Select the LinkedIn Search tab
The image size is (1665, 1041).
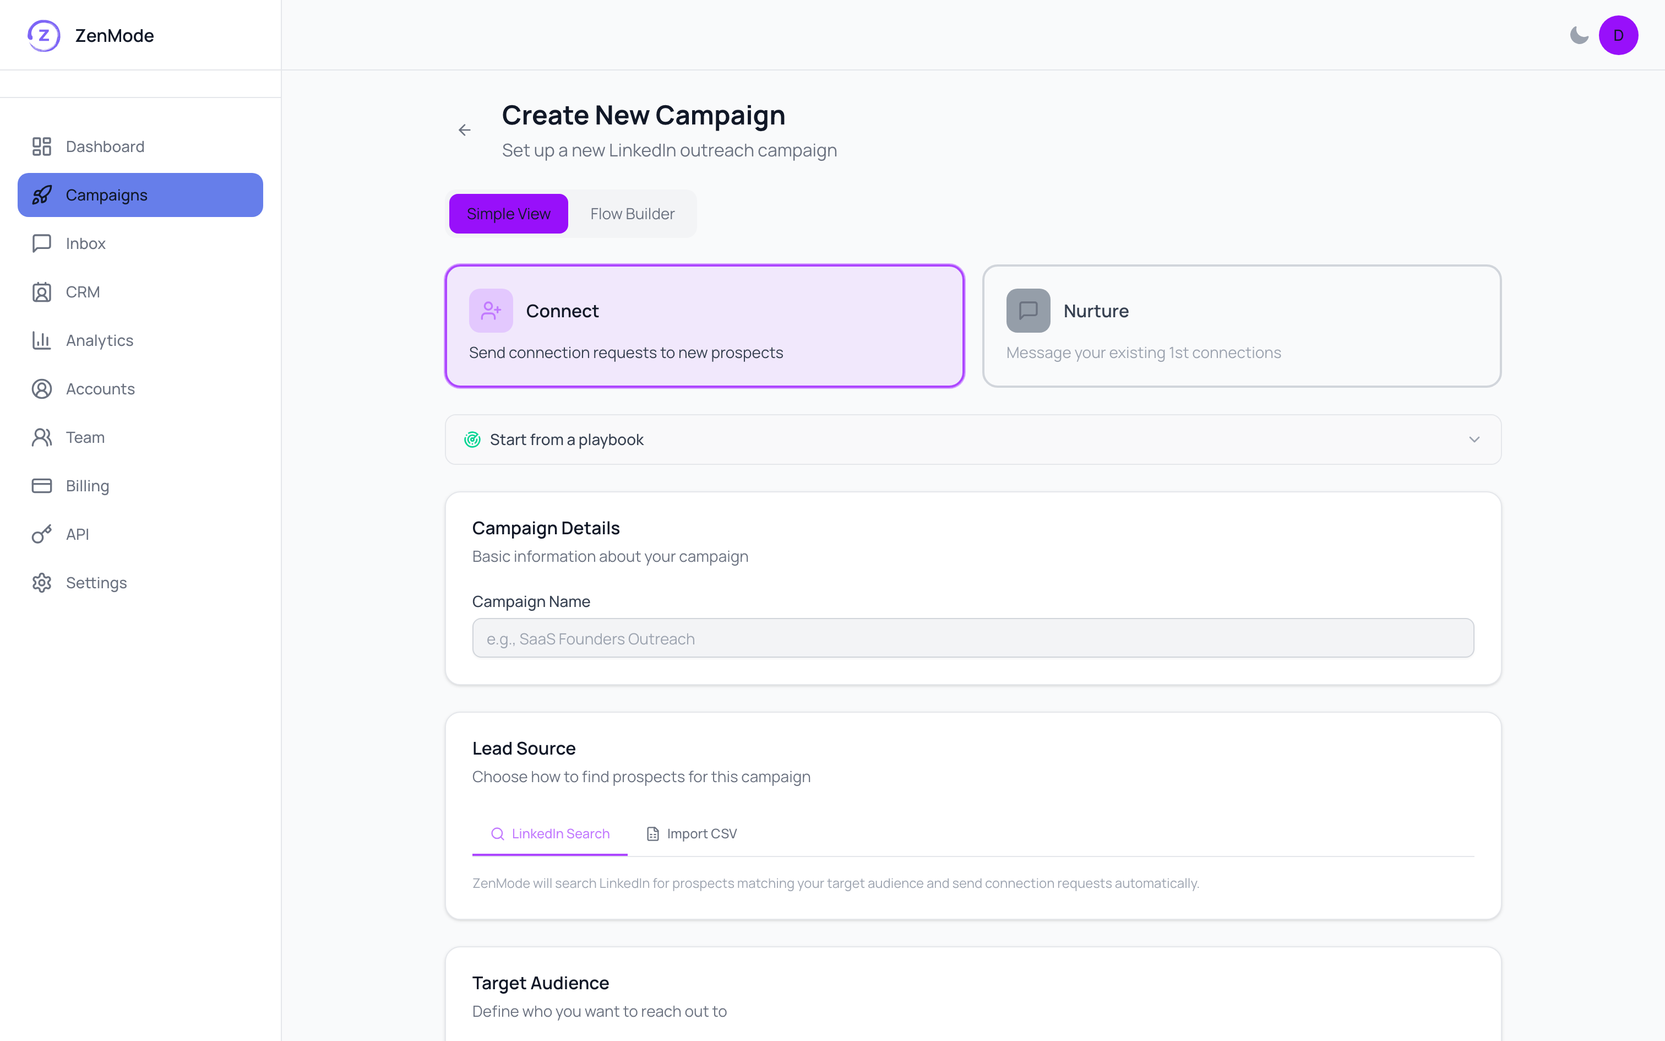549,834
